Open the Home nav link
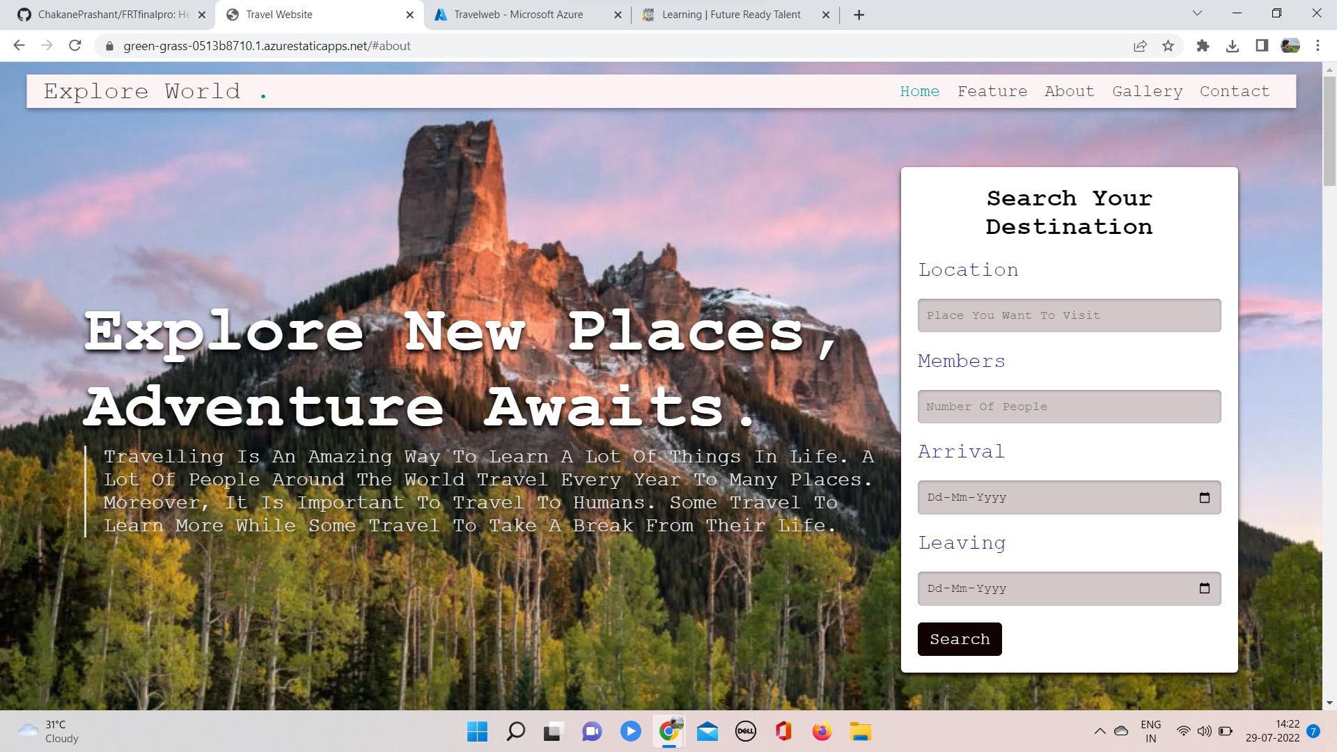 (x=919, y=91)
